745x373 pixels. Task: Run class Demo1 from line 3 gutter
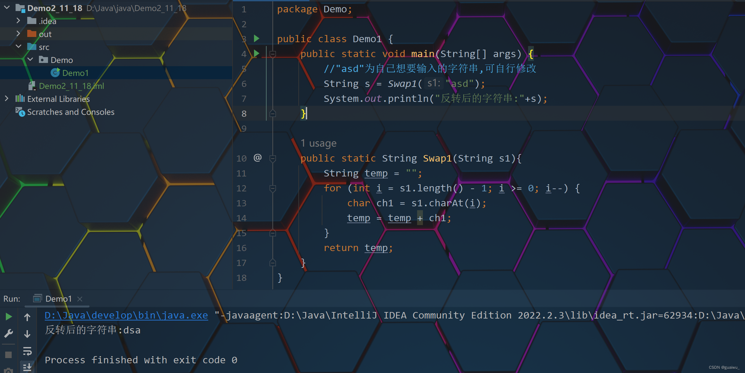256,39
